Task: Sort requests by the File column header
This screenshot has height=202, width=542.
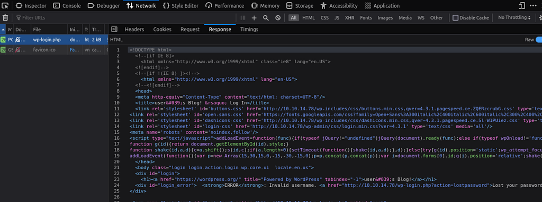Action: (49, 30)
